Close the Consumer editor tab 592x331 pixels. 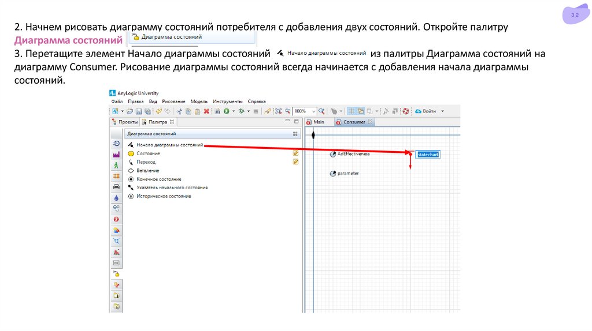[371, 122]
